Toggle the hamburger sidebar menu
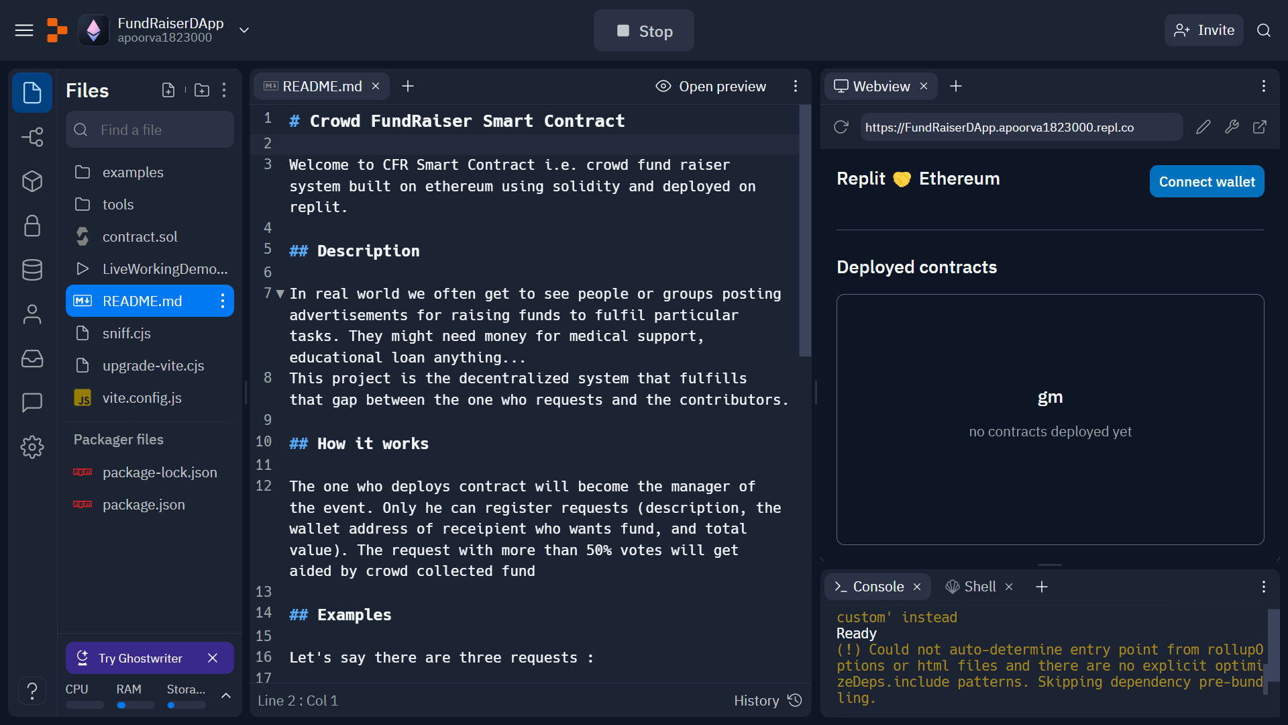The width and height of the screenshot is (1288, 725). click(24, 30)
